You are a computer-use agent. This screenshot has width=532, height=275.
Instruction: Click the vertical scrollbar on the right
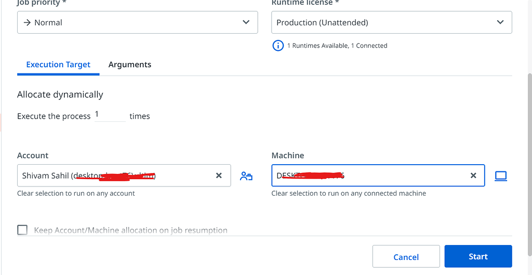point(529,155)
